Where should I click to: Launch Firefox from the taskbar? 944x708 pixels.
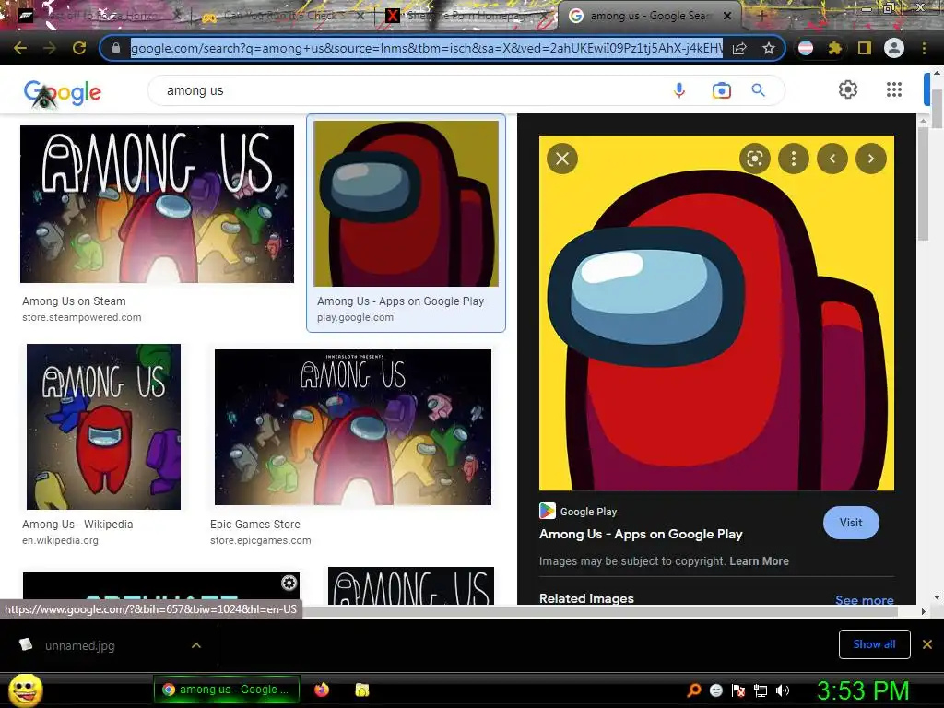click(x=322, y=690)
